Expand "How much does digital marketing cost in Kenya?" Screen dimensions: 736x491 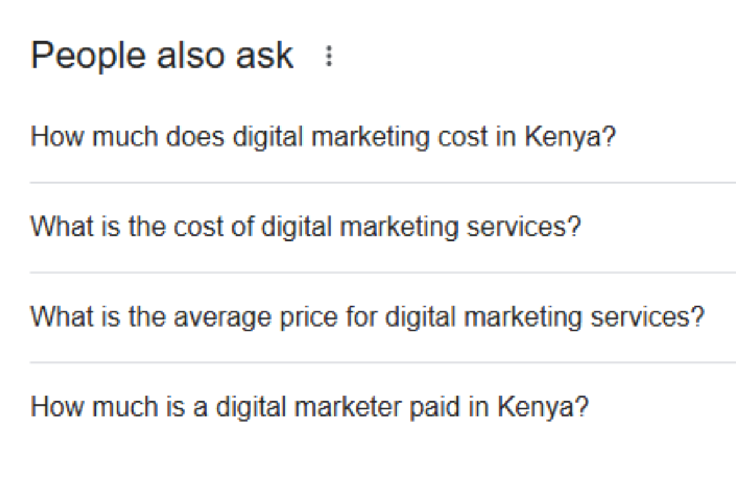tap(323, 137)
